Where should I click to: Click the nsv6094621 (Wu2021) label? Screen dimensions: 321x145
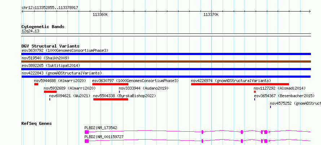(70, 96)
